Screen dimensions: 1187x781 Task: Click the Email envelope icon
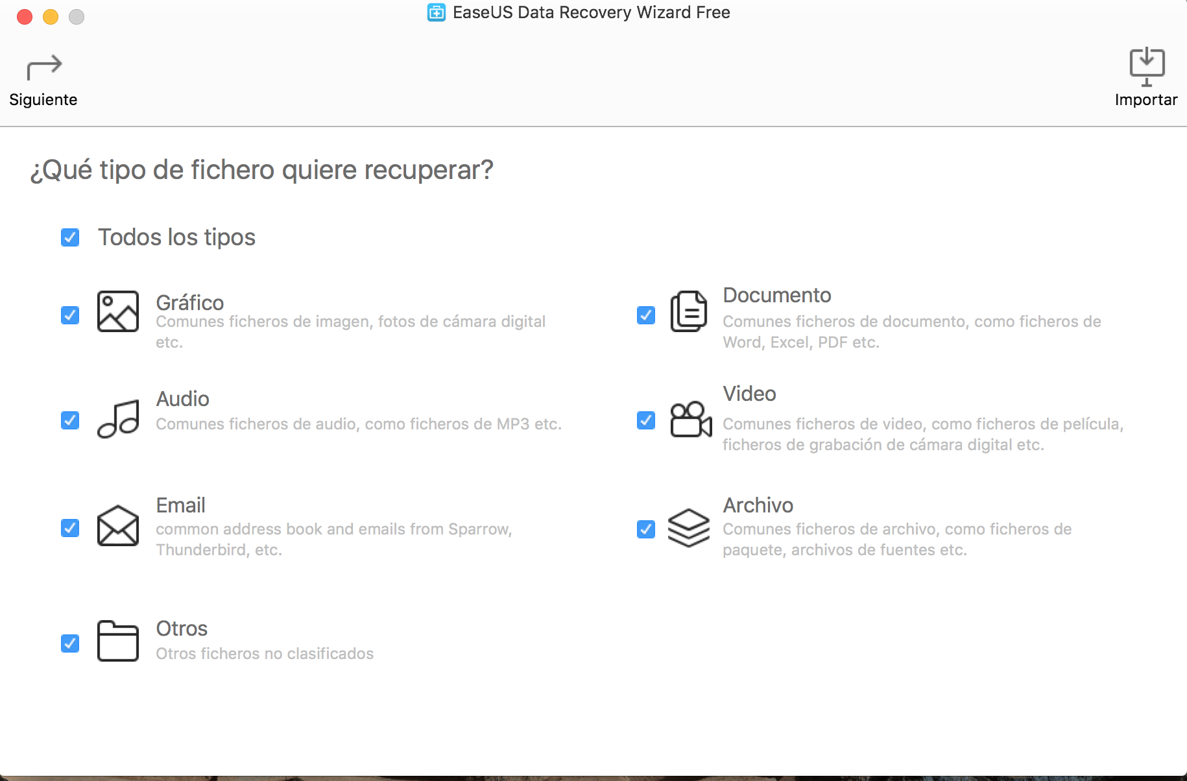118,525
